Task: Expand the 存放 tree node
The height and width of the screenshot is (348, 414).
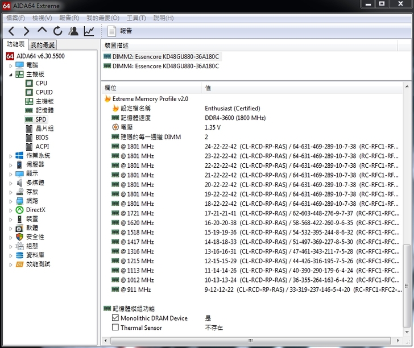Action: tap(11, 192)
